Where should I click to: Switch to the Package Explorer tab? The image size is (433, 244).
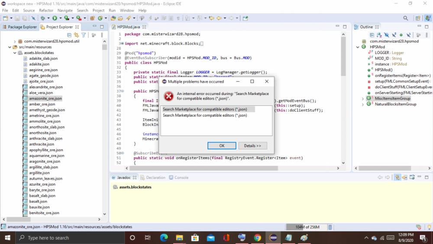click(19, 27)
